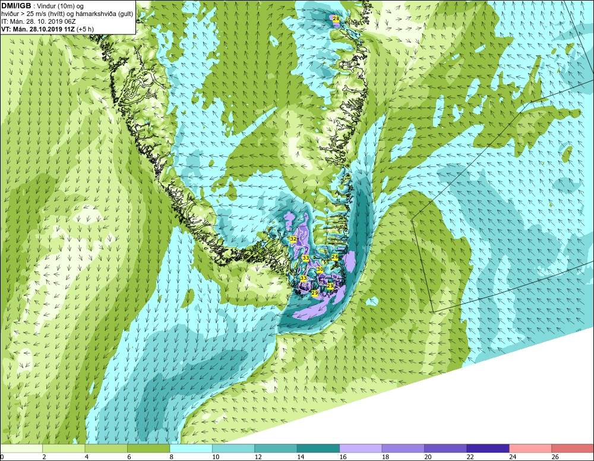Image resolution: width=594 pixels, height=461 pixels.
Task: Click the legend tick label 6
Action: [129, 457]
